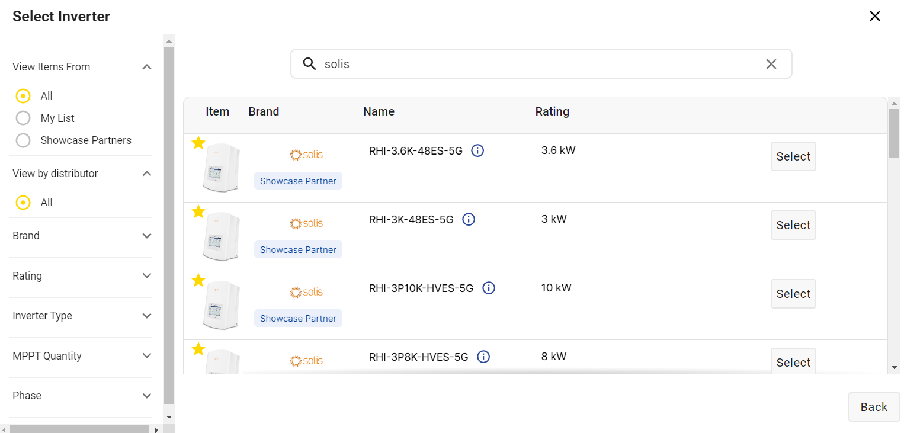The image size is (904, 433).
Task: Click the Back button
Action: click(x=874, y=407)
